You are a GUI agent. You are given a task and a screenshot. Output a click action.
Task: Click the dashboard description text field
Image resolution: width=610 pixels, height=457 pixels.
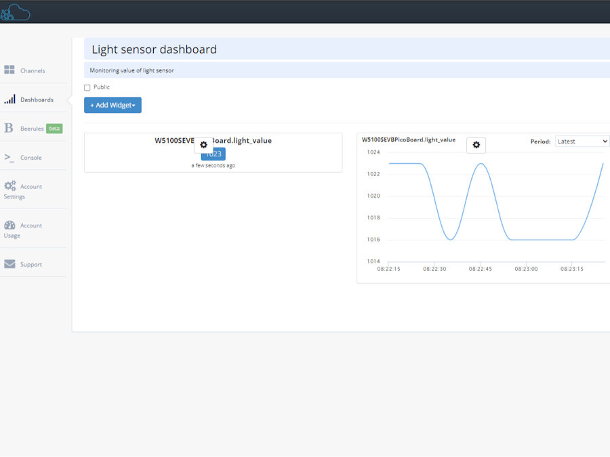271,70
